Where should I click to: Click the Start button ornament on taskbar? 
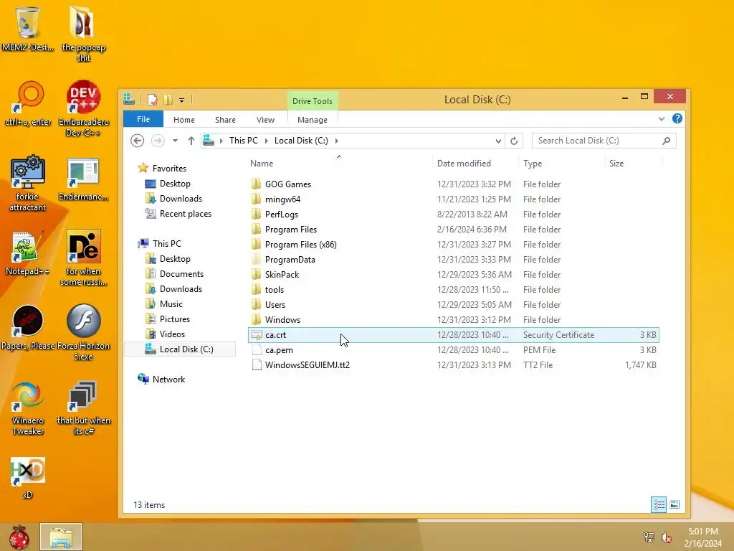19,537
